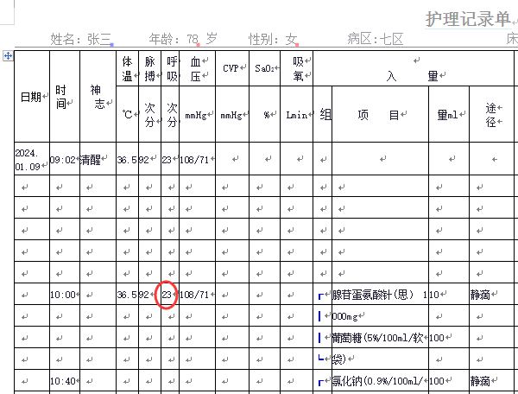Click the 项目 column header

click(x=380, y=114)
